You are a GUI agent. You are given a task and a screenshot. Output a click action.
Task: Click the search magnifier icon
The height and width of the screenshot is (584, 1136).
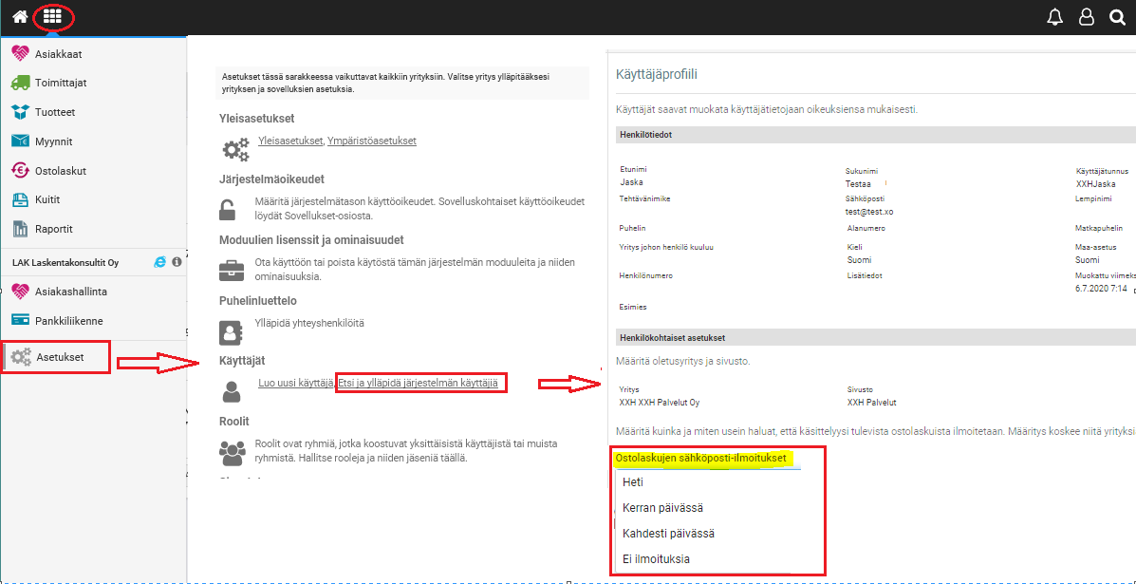click(x=1117, y=18)
